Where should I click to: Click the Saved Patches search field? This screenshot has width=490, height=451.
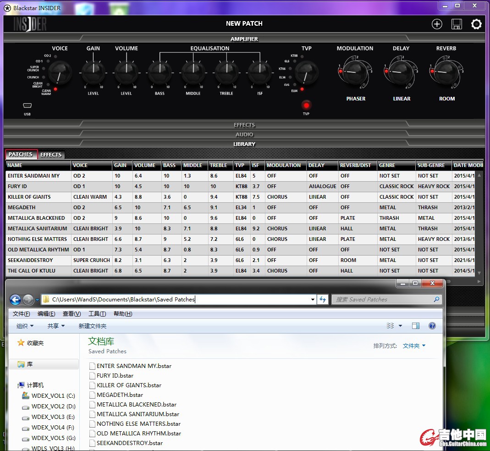coord(386,300)
